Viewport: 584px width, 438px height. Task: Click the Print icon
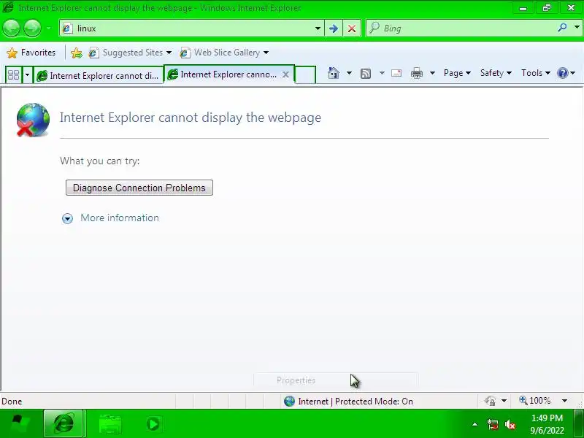[x=417, y=73]
